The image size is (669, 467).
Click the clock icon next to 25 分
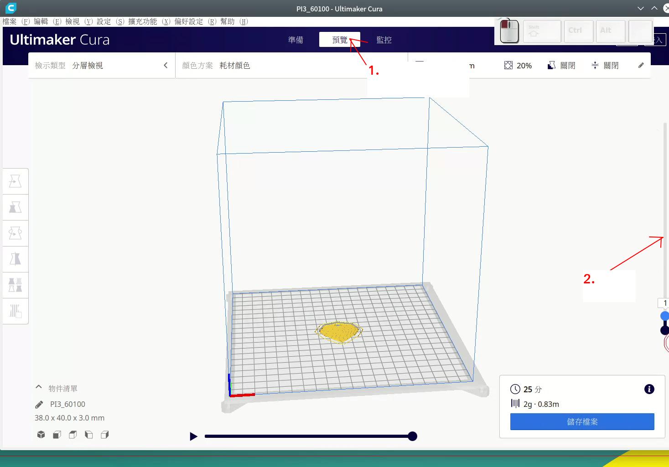click(x=515, y=389)
